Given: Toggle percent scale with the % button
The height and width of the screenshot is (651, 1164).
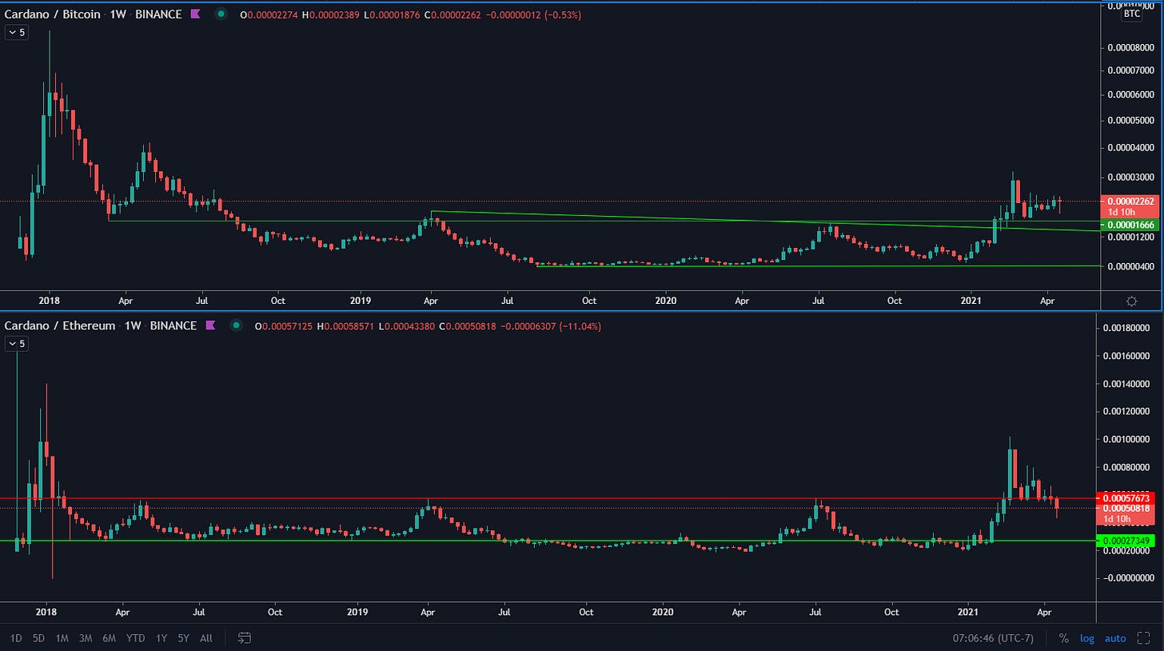Looking at the screenshot, I should (1063, 638).
